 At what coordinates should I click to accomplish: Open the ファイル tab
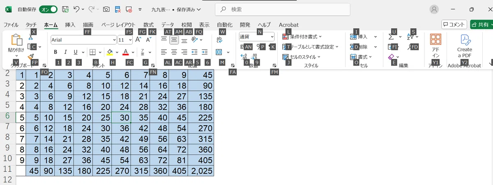pos(11,25)
